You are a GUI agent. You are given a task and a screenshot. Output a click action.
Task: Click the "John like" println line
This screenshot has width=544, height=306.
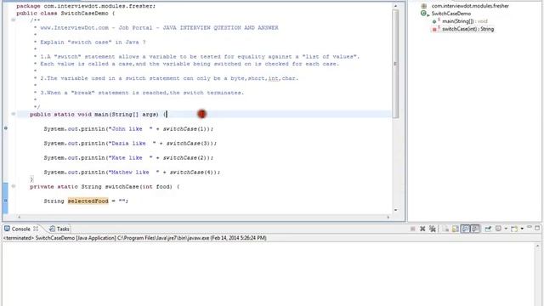click(x=128, y=128)
